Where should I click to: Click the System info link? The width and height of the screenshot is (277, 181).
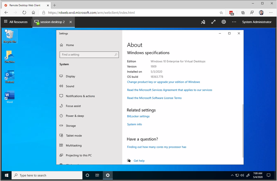point(134,124)
